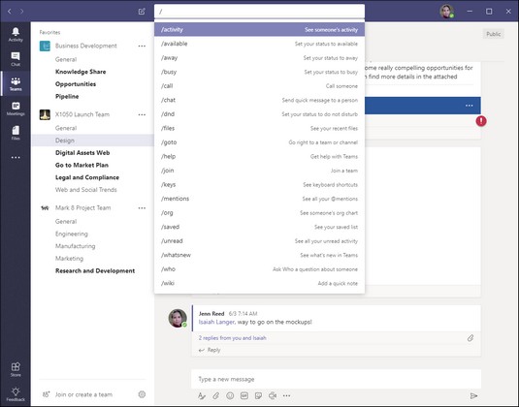Select the Teams sidebar icon

tap(16, 83)
